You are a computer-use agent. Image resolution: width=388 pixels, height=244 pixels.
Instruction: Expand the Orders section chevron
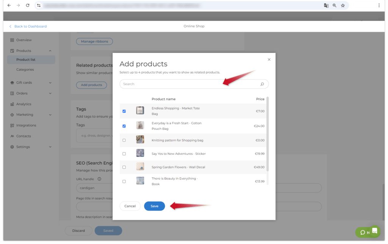(x=50, y=93)
